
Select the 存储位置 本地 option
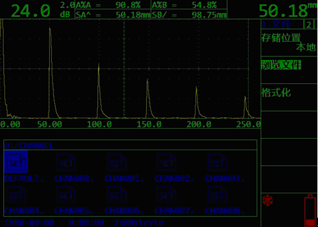click(x=289, y=43)
